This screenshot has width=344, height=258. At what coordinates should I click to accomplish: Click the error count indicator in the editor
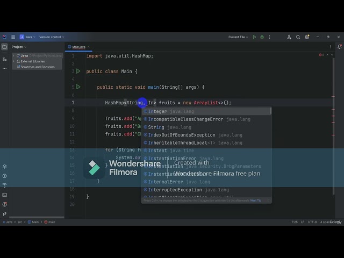[321, 55]
